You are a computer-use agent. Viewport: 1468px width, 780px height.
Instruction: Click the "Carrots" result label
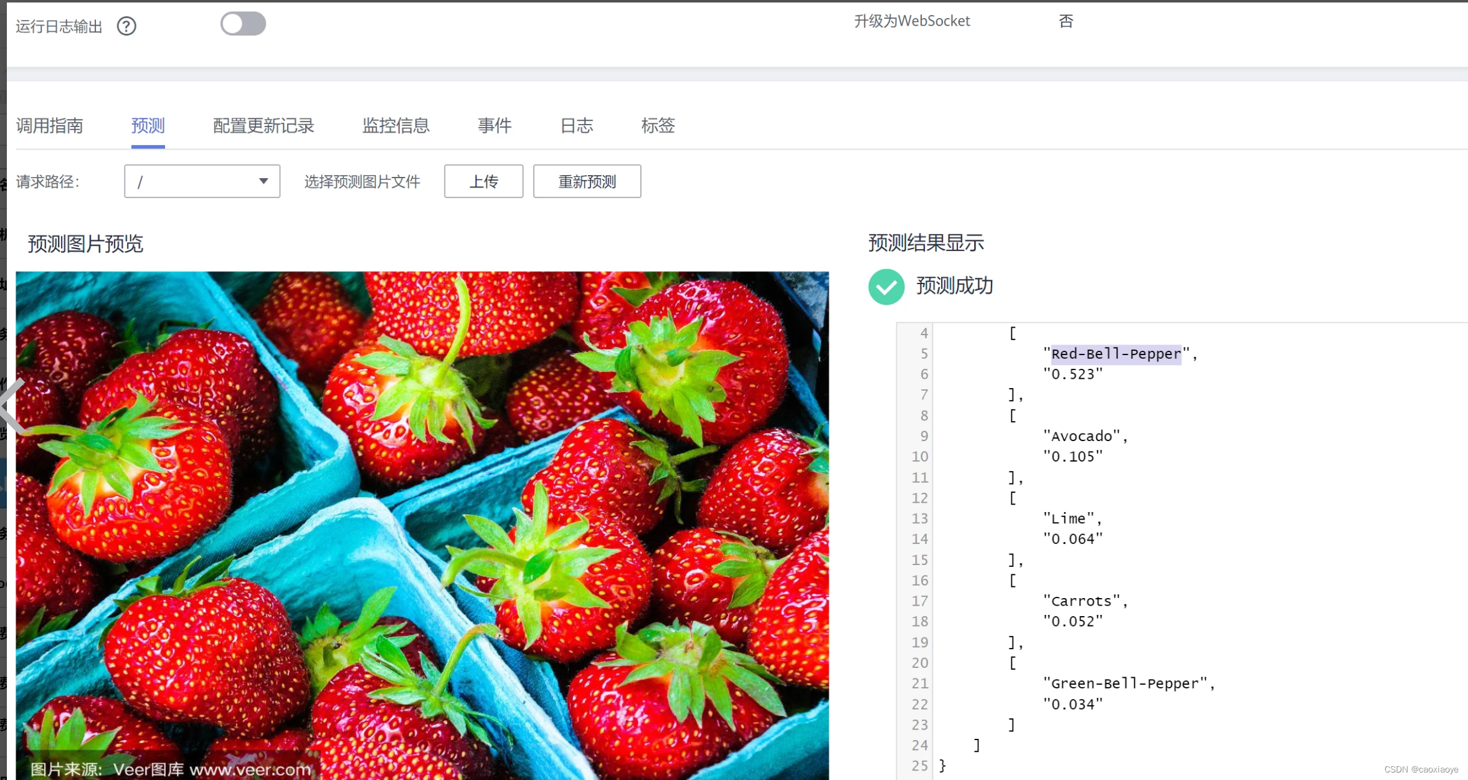coord(1081,601)
